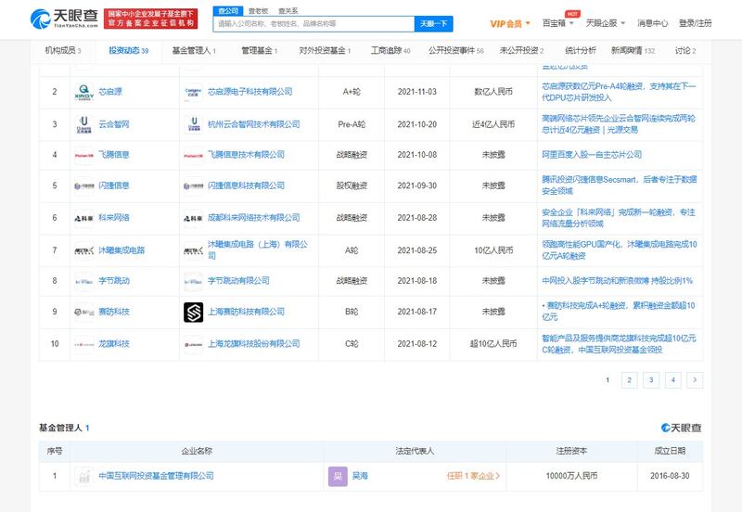The width and height of the screenshot is (742, 512).
Task: Click the 芯启源 brand logo icon
Action: pos(83,92)
